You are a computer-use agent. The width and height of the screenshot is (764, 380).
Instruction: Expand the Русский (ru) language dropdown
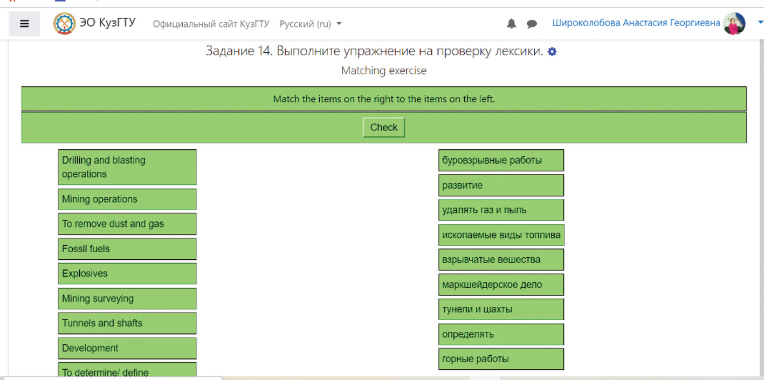[311, 24]
